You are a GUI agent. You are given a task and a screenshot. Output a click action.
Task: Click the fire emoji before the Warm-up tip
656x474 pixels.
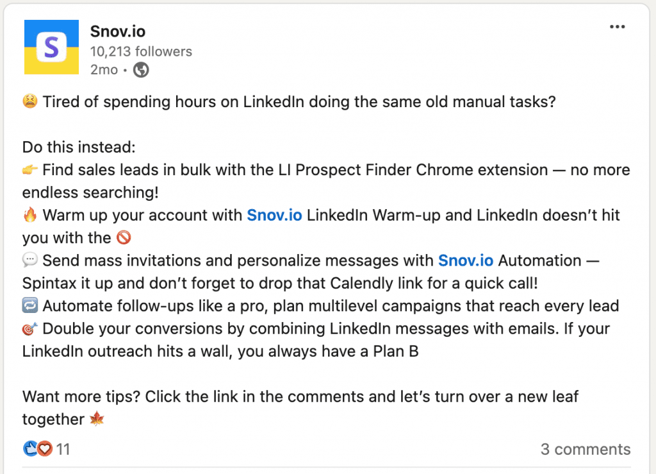(29, 216)
